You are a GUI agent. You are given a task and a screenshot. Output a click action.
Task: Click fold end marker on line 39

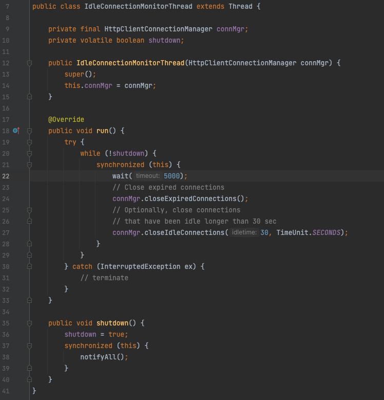30,368
